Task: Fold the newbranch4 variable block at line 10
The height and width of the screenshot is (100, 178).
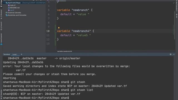Action: (x=56, y=31)
